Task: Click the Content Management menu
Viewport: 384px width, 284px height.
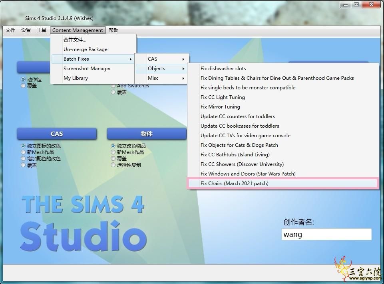Action: 78,30
